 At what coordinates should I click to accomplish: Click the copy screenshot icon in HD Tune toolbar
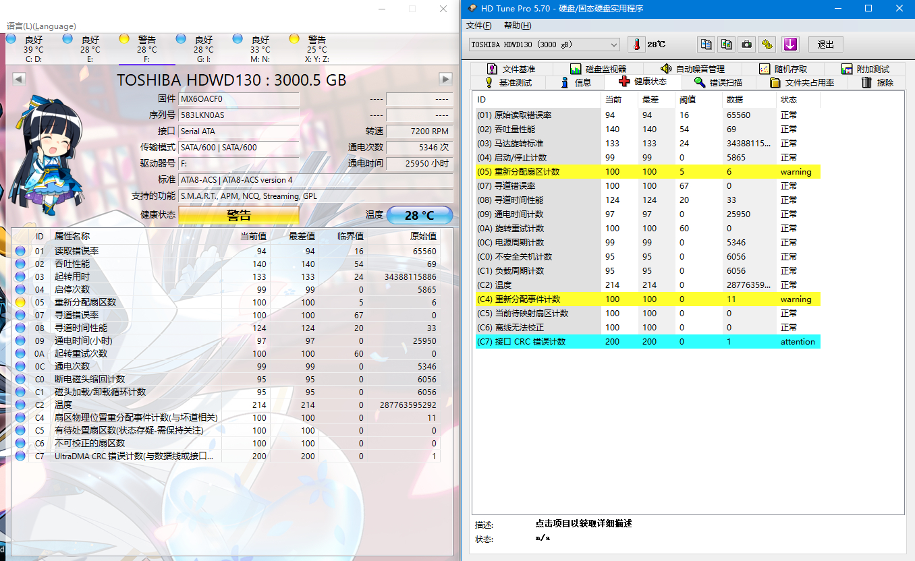726,45
